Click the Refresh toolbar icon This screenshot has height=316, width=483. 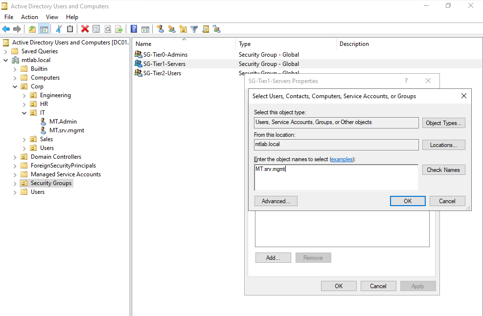[x=108, y=29]
